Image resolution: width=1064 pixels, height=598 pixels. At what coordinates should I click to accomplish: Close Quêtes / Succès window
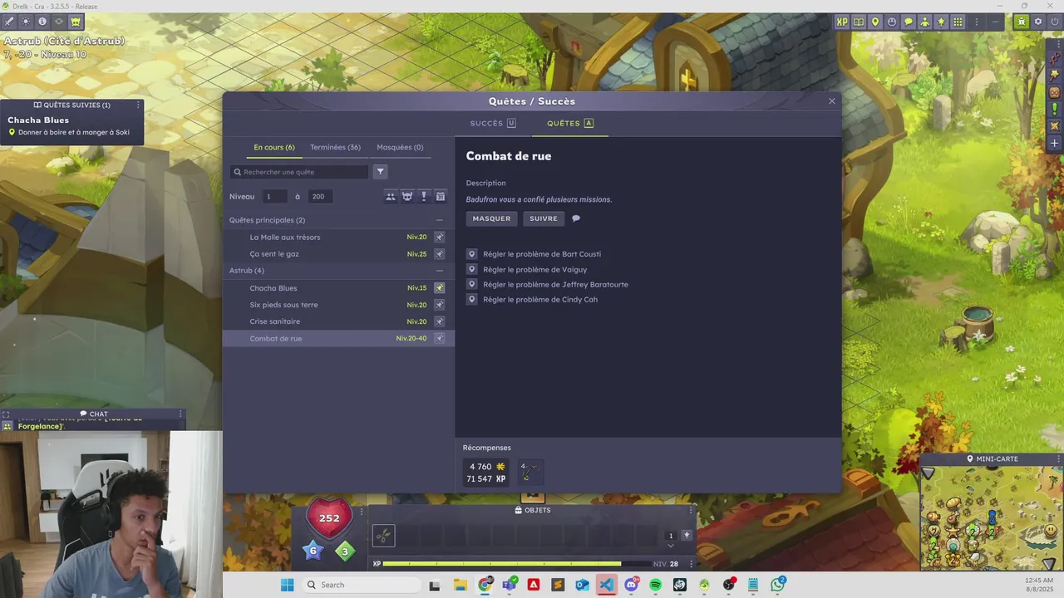[831, 101]
